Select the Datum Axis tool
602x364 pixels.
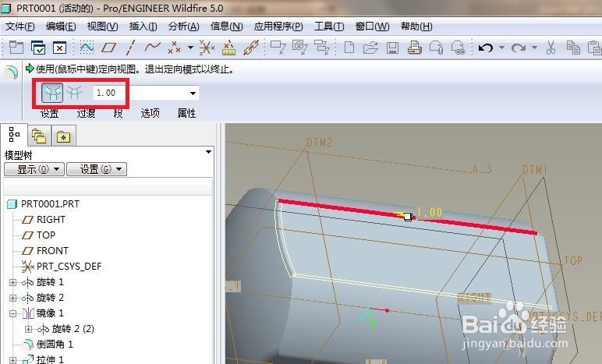[x=130, y=48]
